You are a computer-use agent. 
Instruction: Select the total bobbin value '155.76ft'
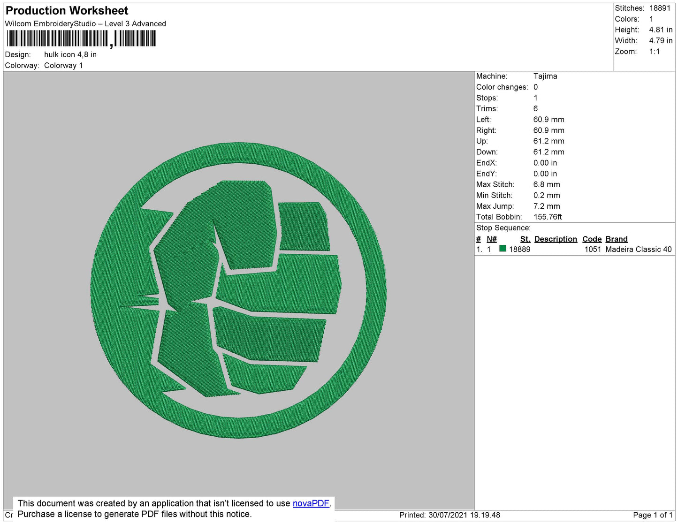[548, 217]
